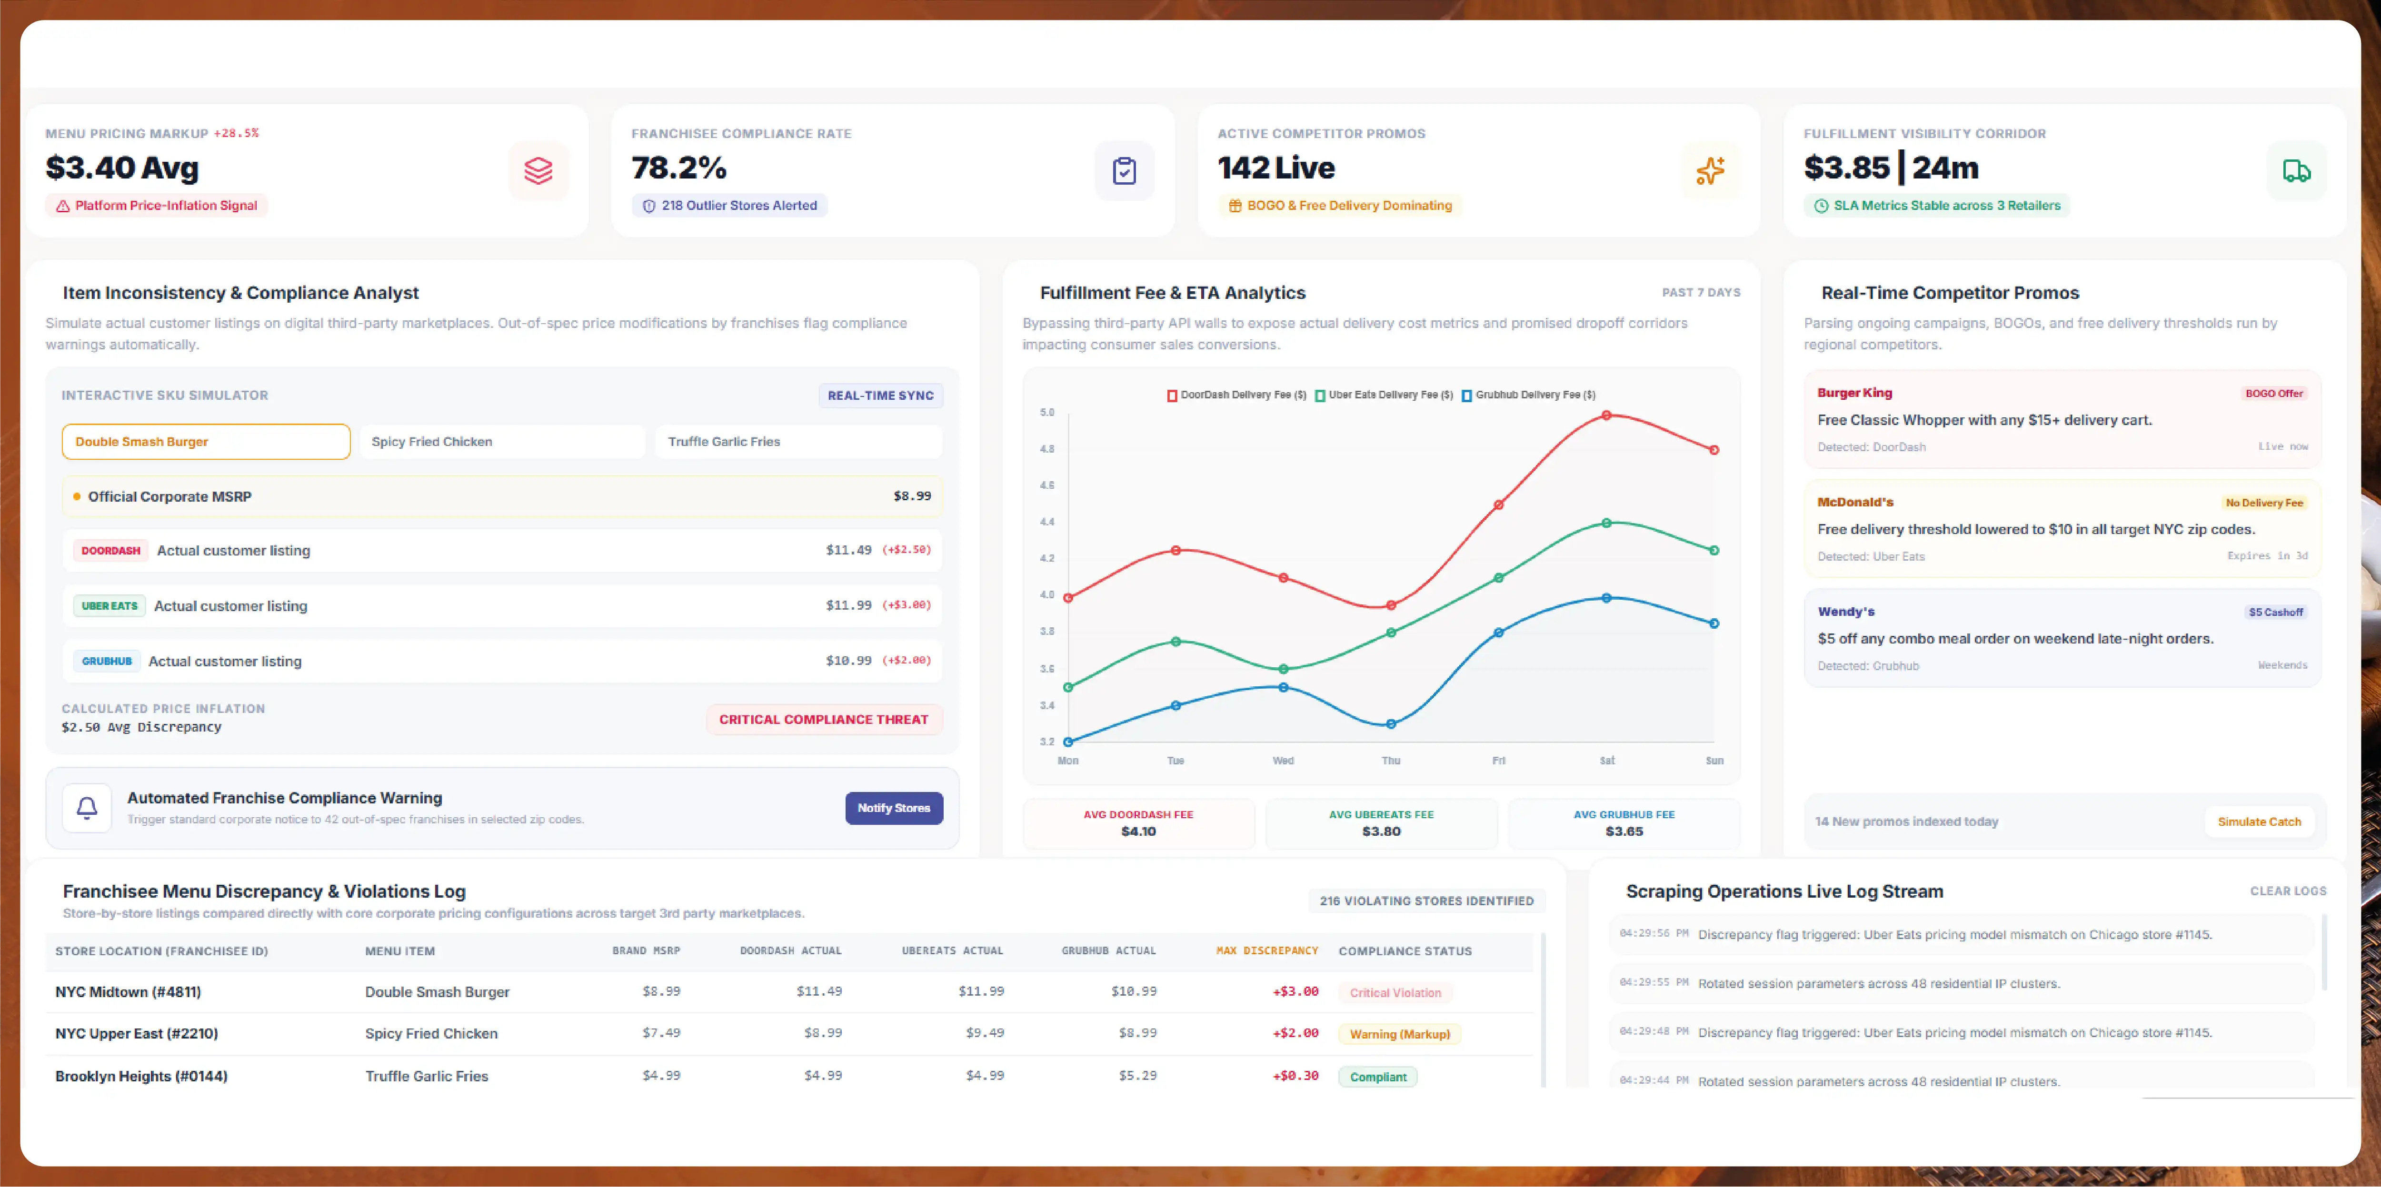This screenshot has height=1187, width=2381.
Task: Click the '14 New promos indexed today' text
Action: point(1906,822)
